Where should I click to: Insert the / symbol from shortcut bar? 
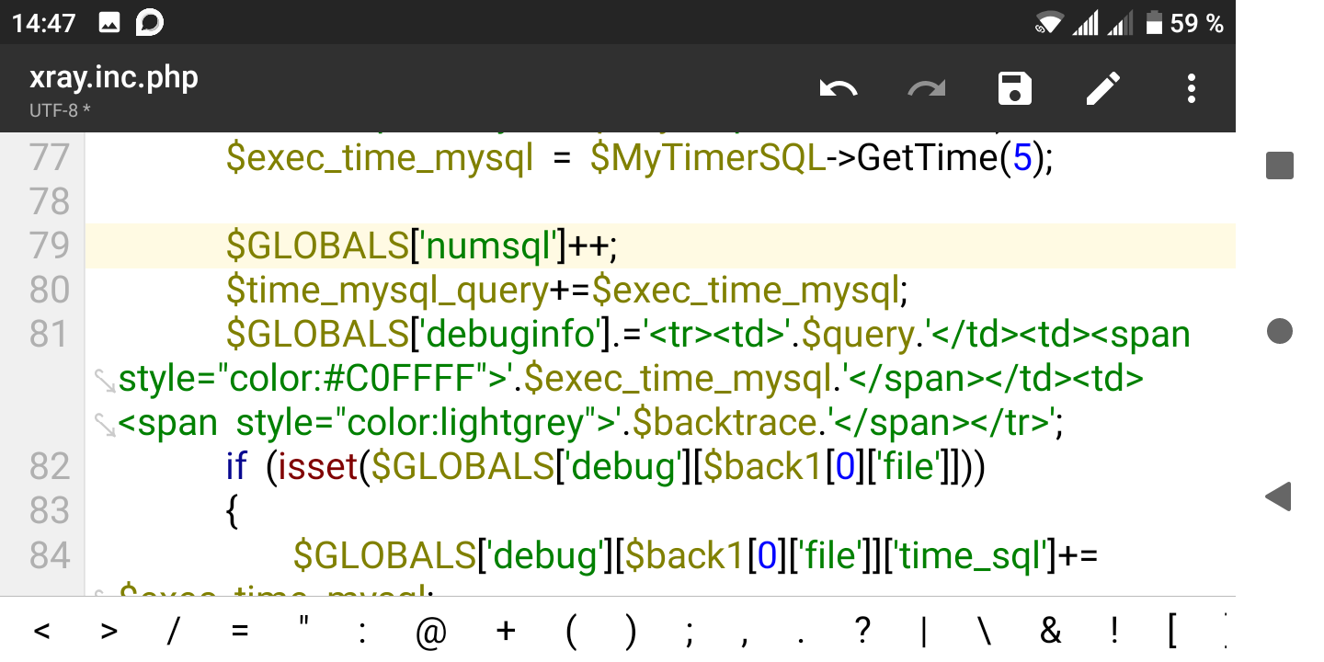174,632
